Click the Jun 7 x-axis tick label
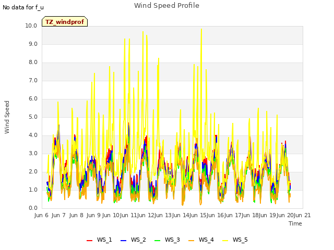Image resolution: width=334 pixels, height=250 pixels. pyautogui.click(x=58, y=215)
